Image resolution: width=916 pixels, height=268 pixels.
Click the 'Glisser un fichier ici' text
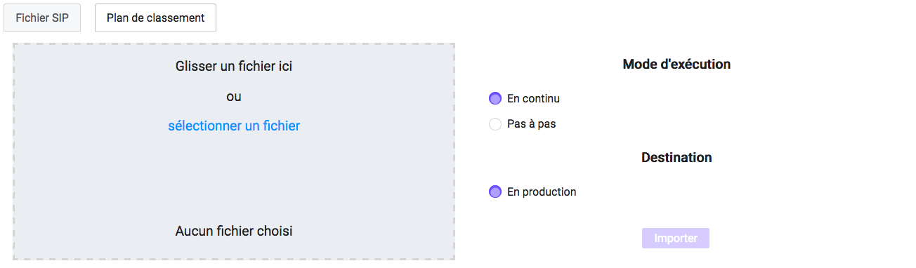234,67
